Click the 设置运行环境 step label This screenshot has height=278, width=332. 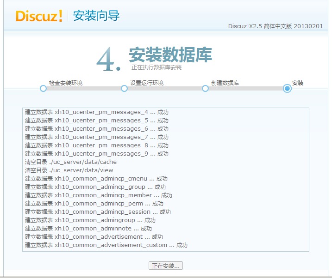point(147,83)
